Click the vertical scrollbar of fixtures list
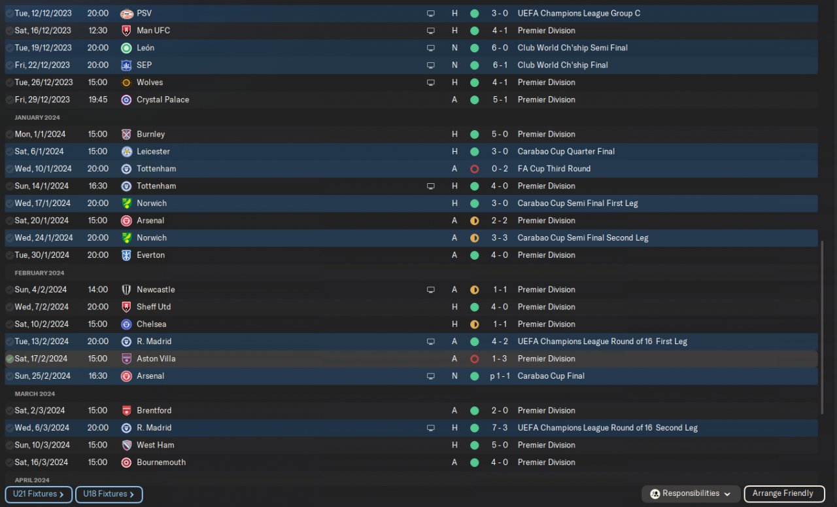Screen dimensions: 837x507 pos(823,327)
